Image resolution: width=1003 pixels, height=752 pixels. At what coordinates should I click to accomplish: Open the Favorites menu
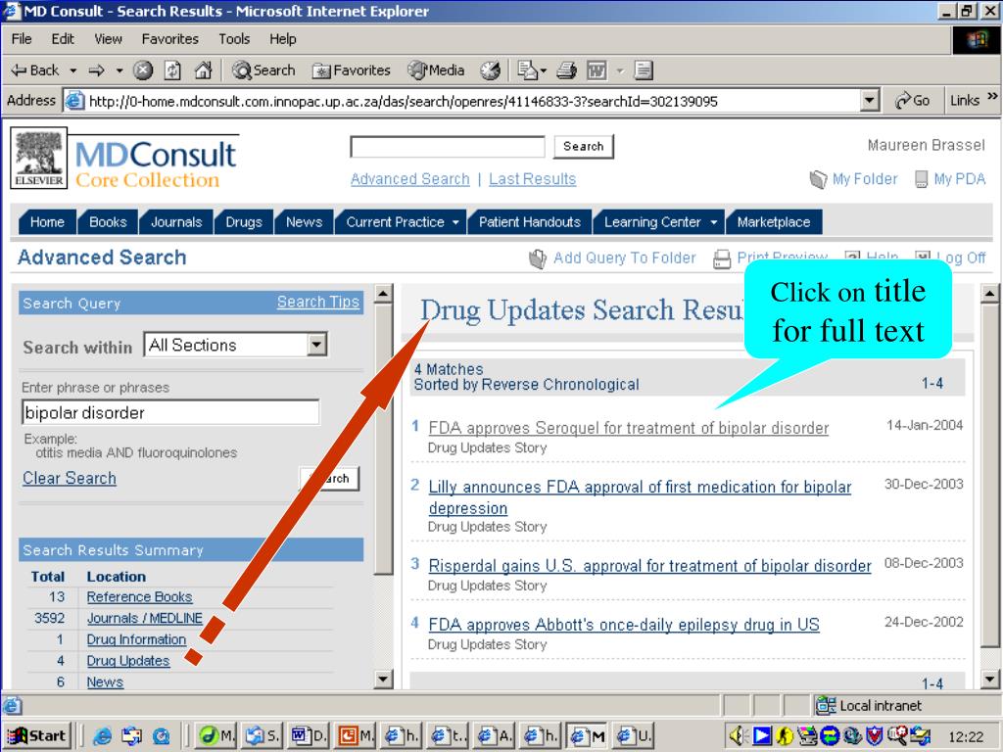point(170,39)
